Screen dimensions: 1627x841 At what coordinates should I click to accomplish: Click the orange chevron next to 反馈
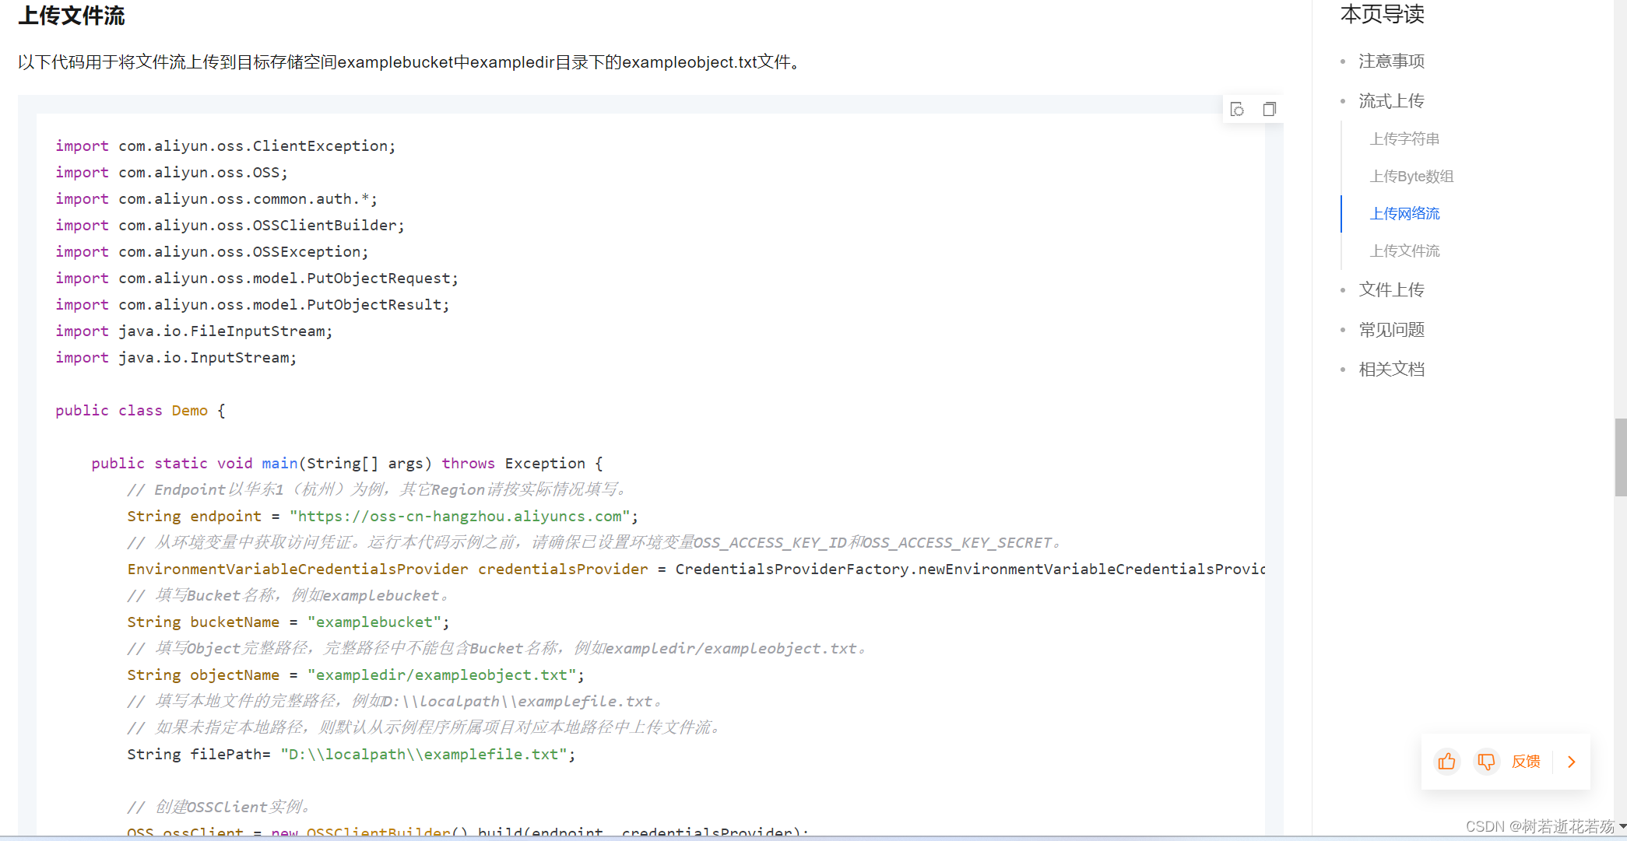pyautogui.click(x=1571, y=762)
